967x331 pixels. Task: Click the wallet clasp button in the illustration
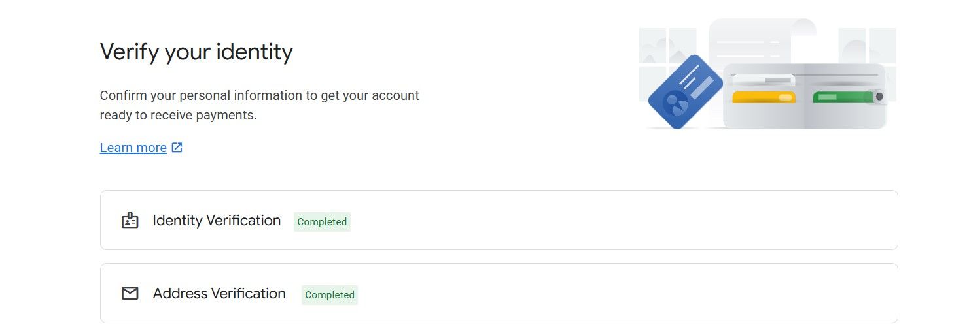pyautogui.click(x=879, y=97)
